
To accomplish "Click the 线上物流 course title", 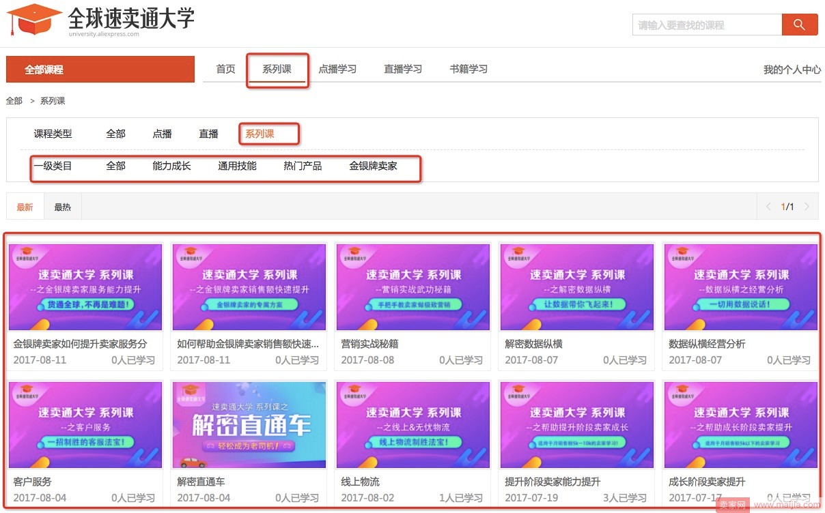I will pyautogui.click(x=360, y=482).
